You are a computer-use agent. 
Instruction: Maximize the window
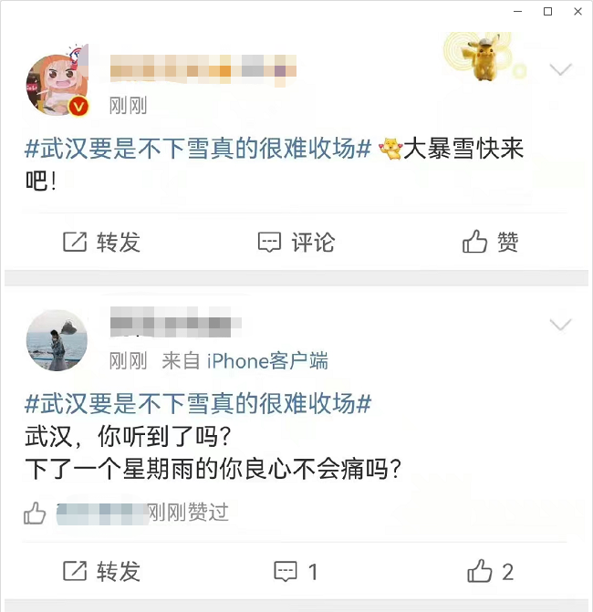tap(547, 12)
